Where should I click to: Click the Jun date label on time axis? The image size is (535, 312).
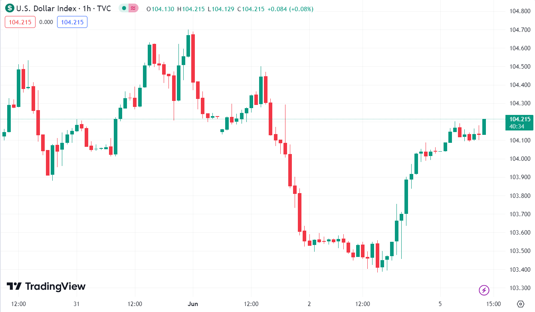193,304
